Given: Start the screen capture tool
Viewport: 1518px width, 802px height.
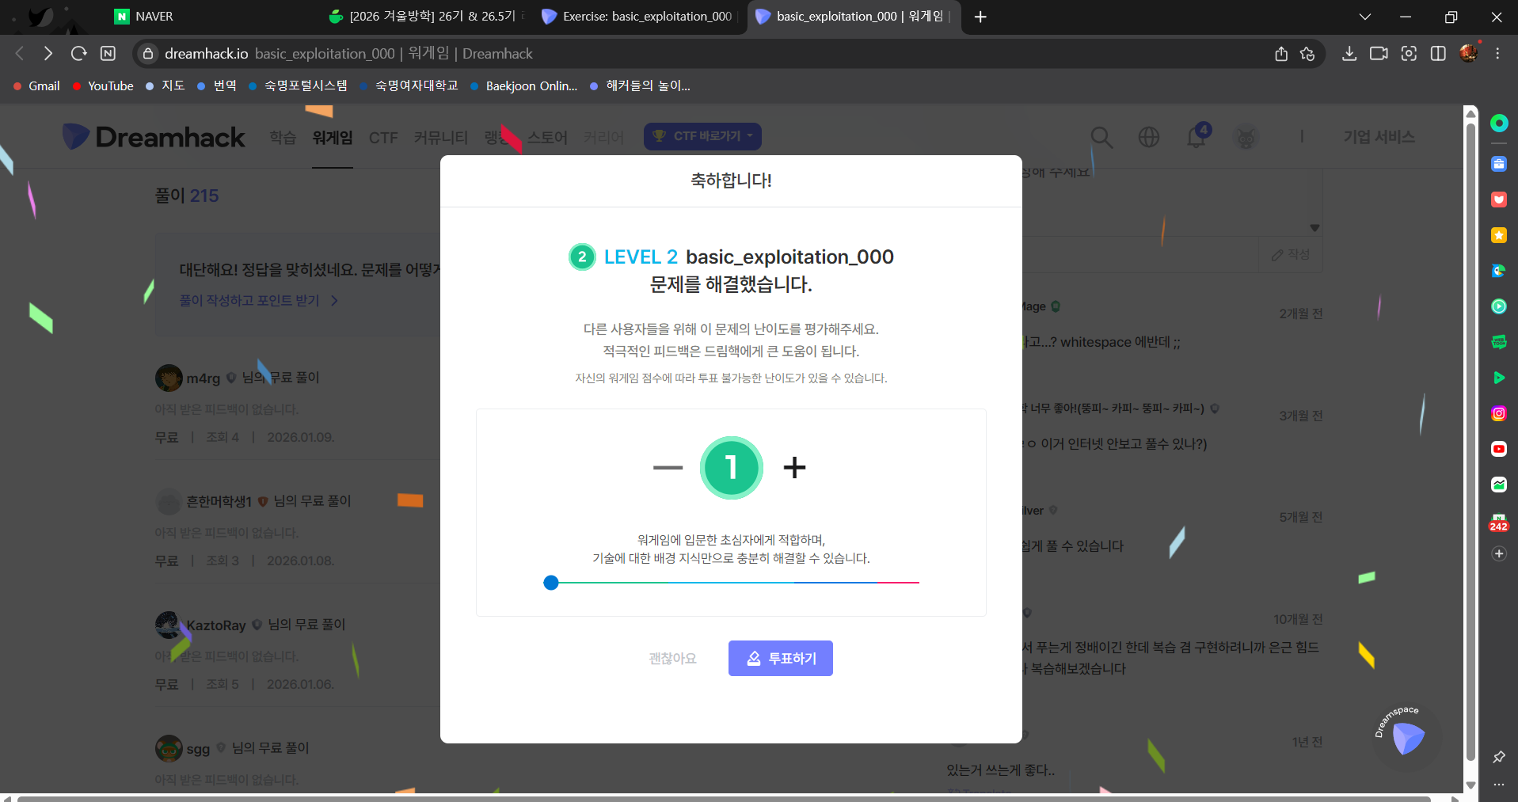Looking at the screenshot, I should tap(1409, 53).
